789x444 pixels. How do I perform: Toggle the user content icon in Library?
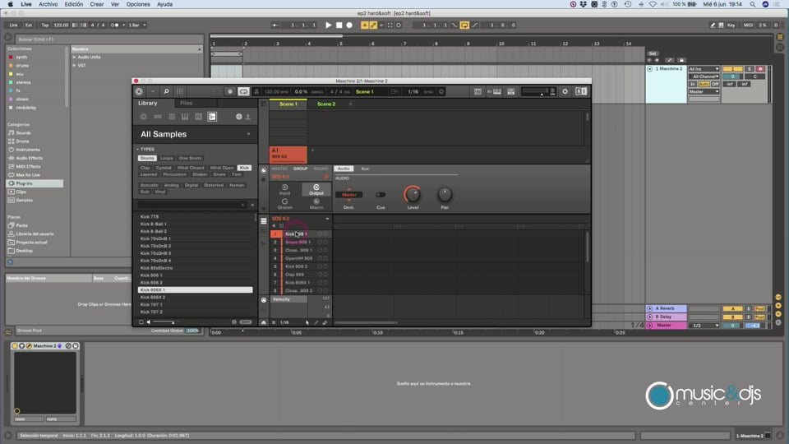(247, 117)
